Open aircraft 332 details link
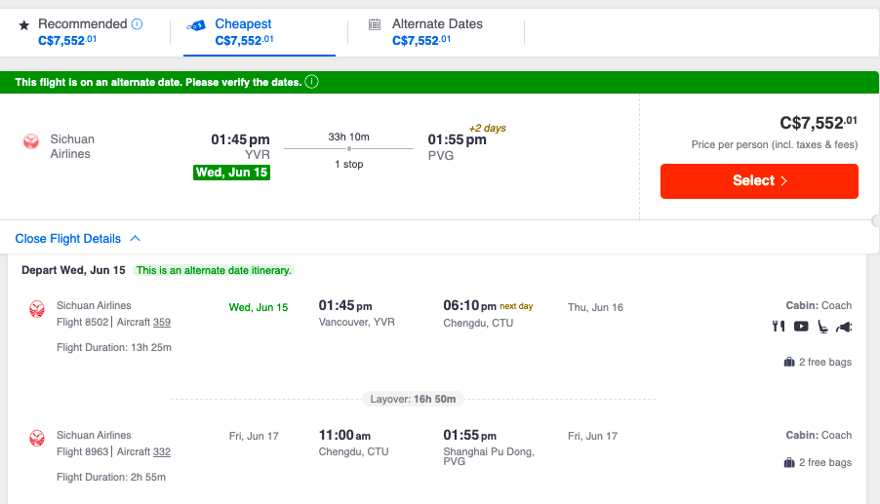Screen dimensions: 880x504 pyautogui.click(x=162, y=452)
